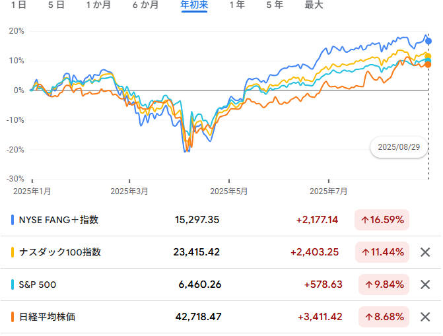The width and height of the screenshot is (443, 336).
Task: Click the cyan S&P 500 color bar
Action: pos(13,285)
